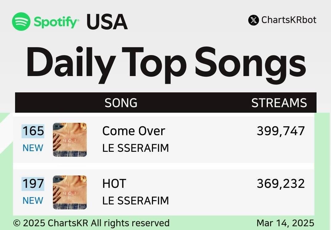331x230 pixels.
Task: Click the Come Over song title
Action: click(134, 131)
